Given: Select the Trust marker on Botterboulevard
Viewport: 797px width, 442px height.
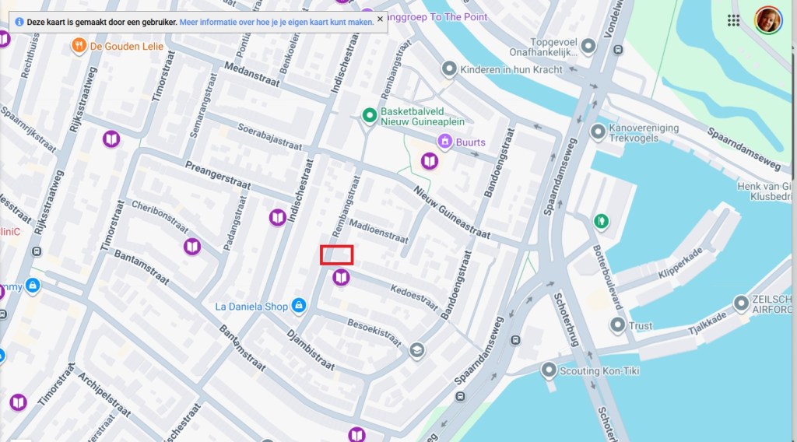Looking at the screenshot, I should pos(617,324).
